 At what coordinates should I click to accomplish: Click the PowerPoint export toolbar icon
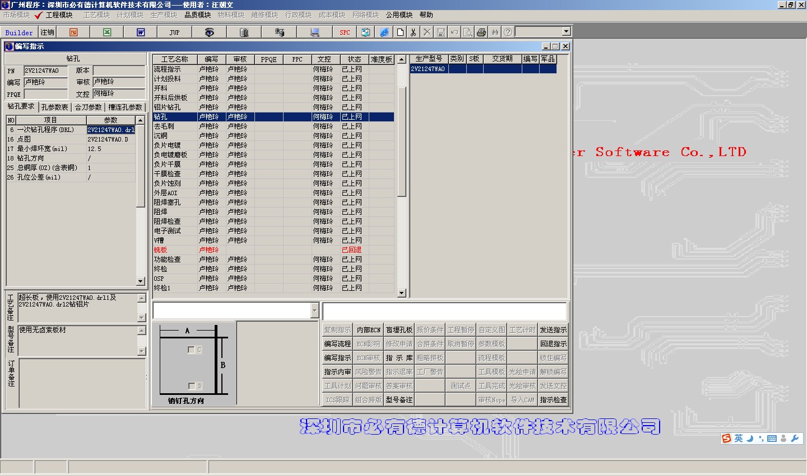point(73,32)
